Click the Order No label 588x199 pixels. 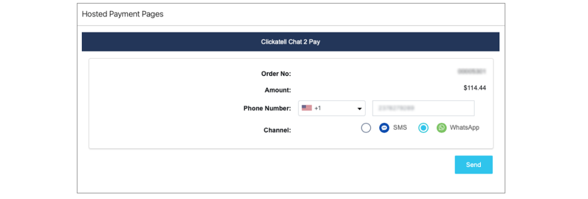[276, 74]
